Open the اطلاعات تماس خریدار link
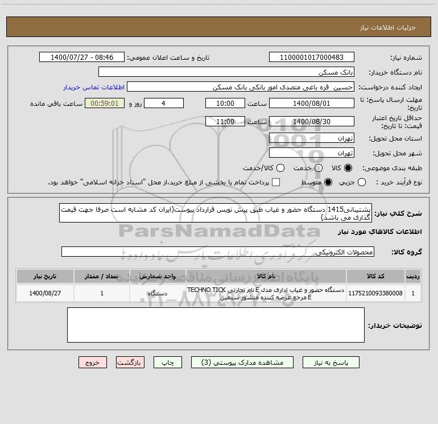This screenshot has width=438, height=424. tap(94, 87)
